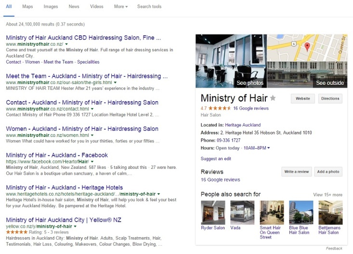This screenshot has height=254, width=353.
Task: Open Blue Blue Hair Salon thumbnail
Action: tap(301, 213)
